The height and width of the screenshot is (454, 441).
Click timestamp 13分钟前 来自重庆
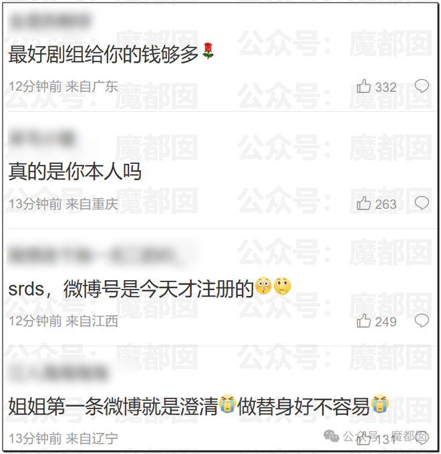pos(63,204)
